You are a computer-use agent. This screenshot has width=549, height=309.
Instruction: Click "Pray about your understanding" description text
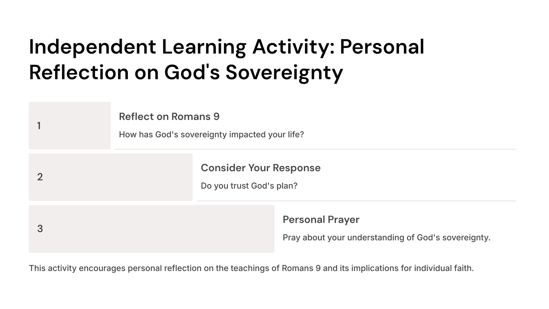tap(386, 238)
